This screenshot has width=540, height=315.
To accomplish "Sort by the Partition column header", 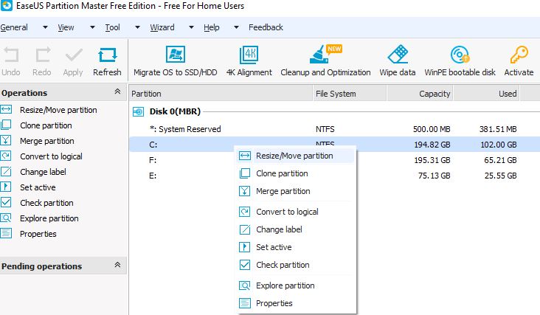I will (221, 94).
